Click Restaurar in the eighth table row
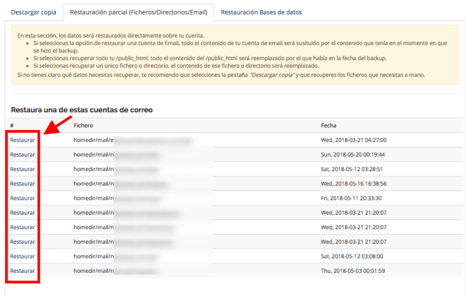The image size is (465, 295). click(x=23, y=242)
